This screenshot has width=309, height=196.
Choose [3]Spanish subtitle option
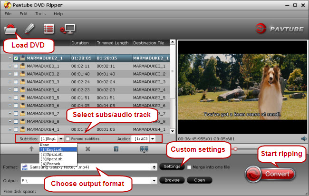[x=58, y=159]
